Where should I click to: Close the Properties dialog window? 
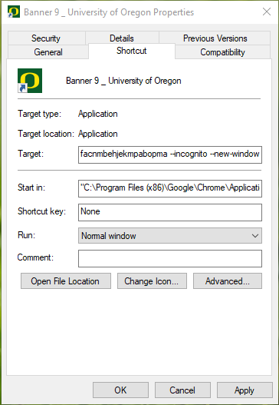pos(267,12)
